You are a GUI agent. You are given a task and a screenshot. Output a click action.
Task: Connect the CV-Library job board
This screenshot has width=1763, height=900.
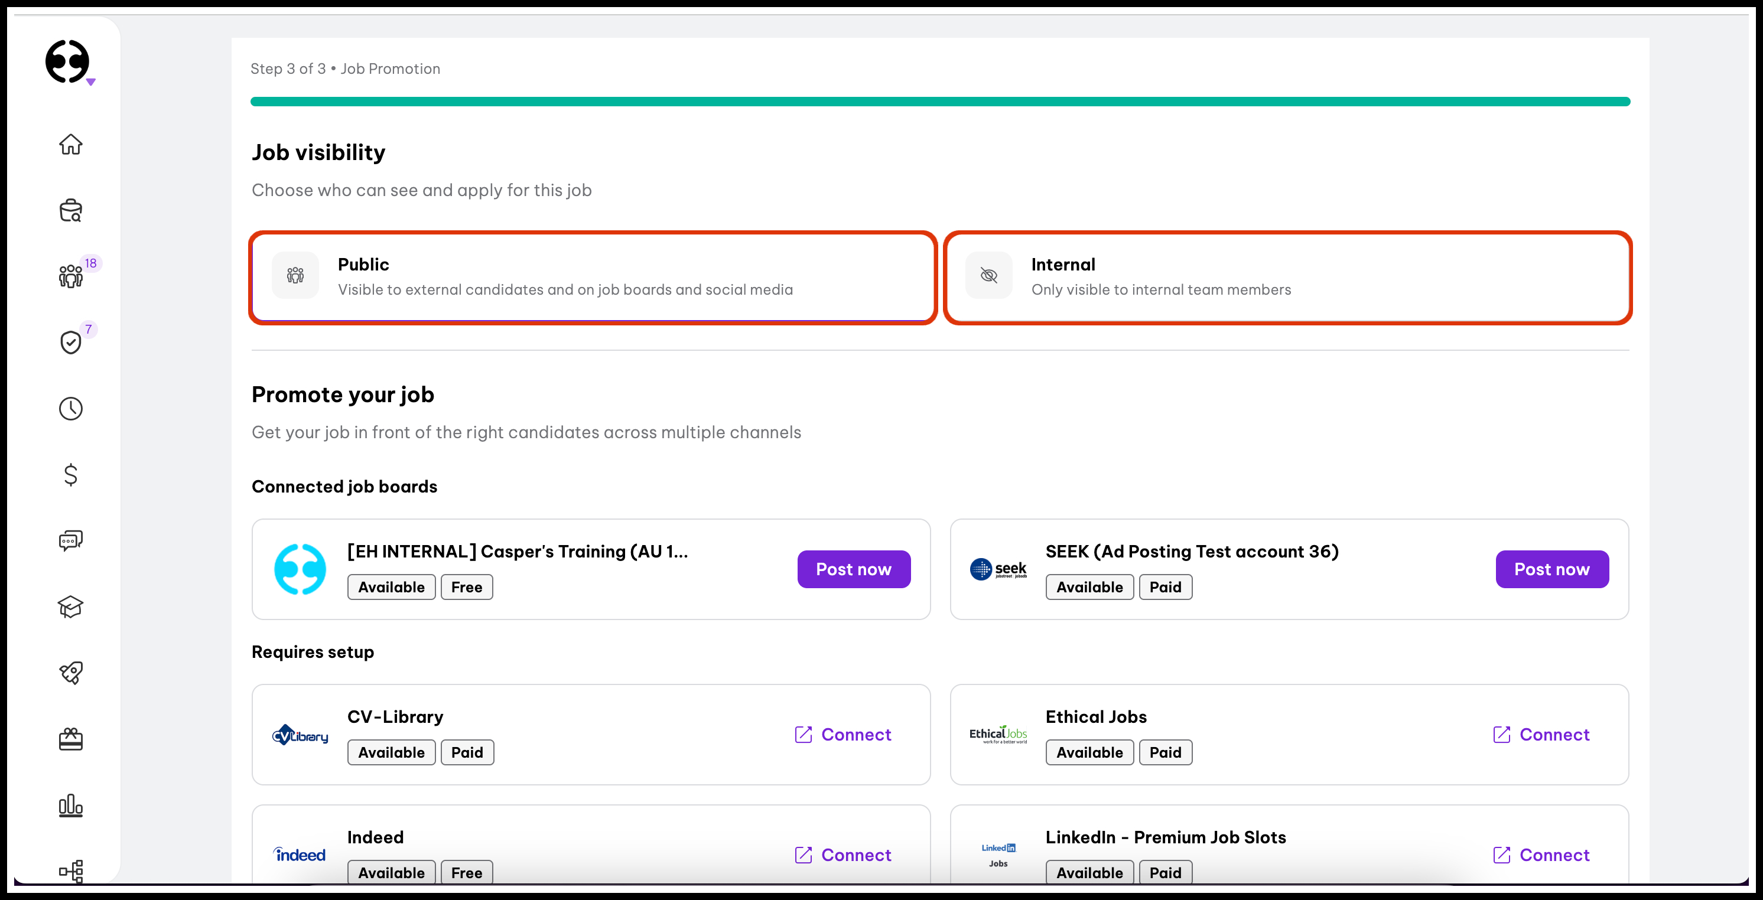tap(843, 735)
